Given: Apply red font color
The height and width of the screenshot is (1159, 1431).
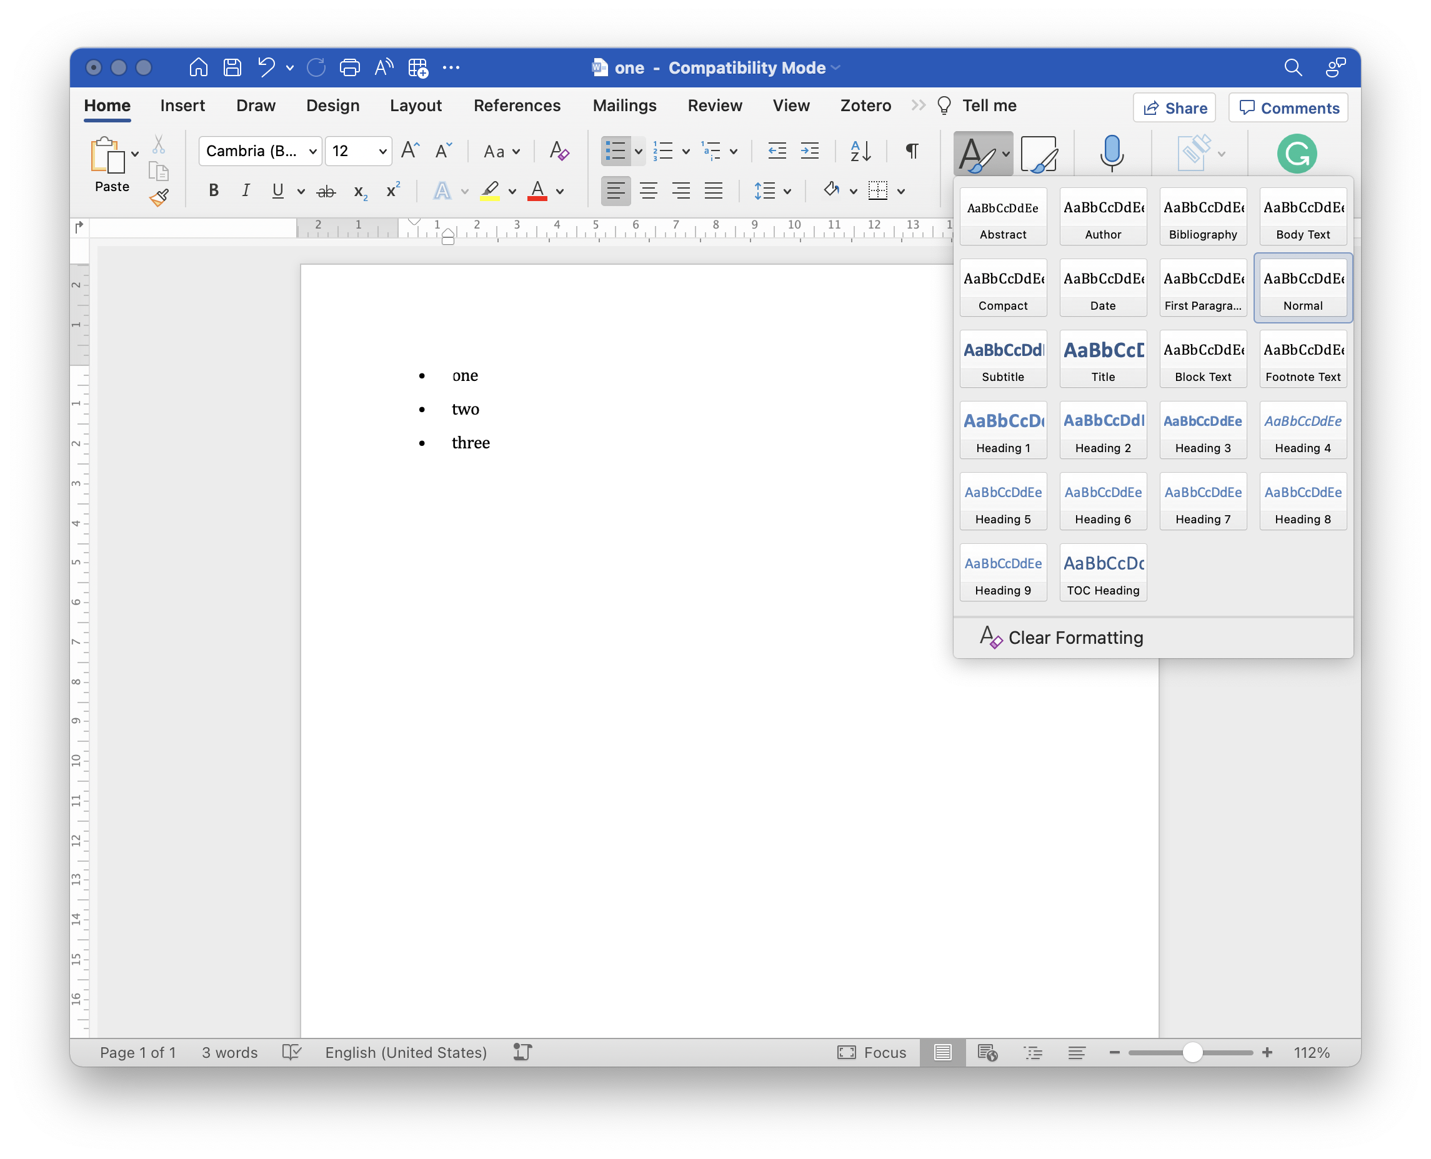Looking at the screenshot, I should tap(537, 191).
